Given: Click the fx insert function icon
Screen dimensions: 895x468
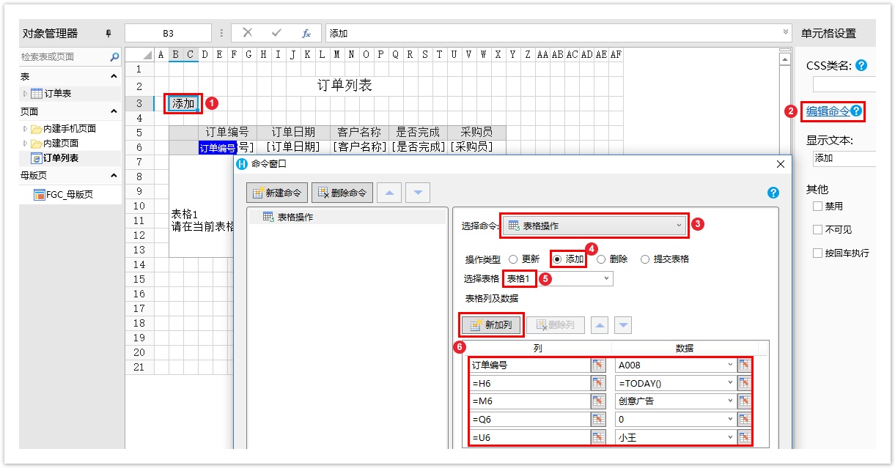Looking at the screenshot, I should (x=306, y=33).
